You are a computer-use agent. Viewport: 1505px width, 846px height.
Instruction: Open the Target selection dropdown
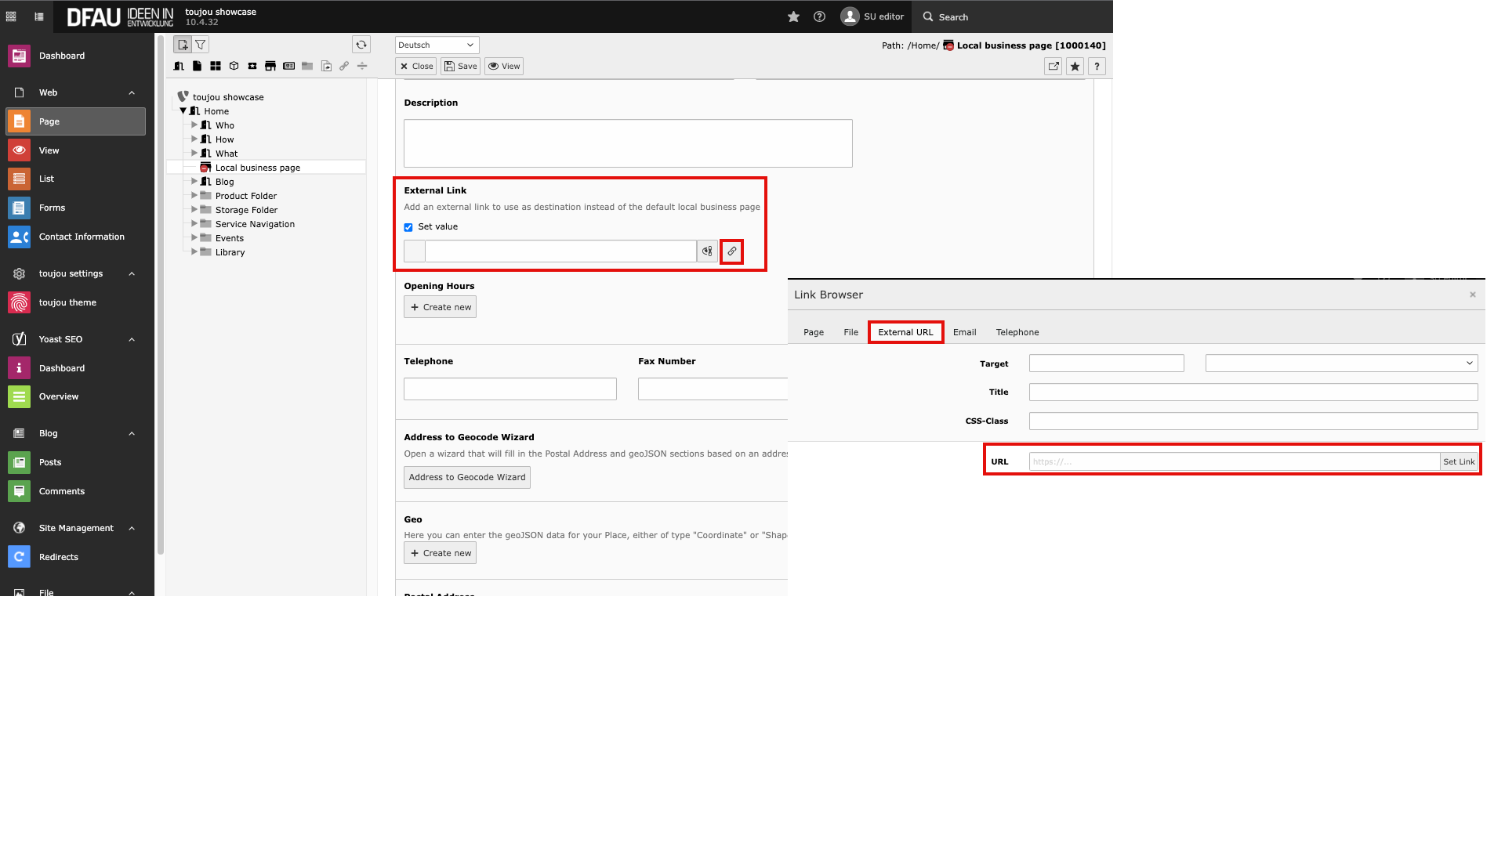tap(1341, 363)
